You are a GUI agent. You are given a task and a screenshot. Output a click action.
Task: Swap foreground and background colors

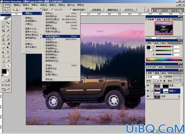pyautogui.click(x=8, y=70)
